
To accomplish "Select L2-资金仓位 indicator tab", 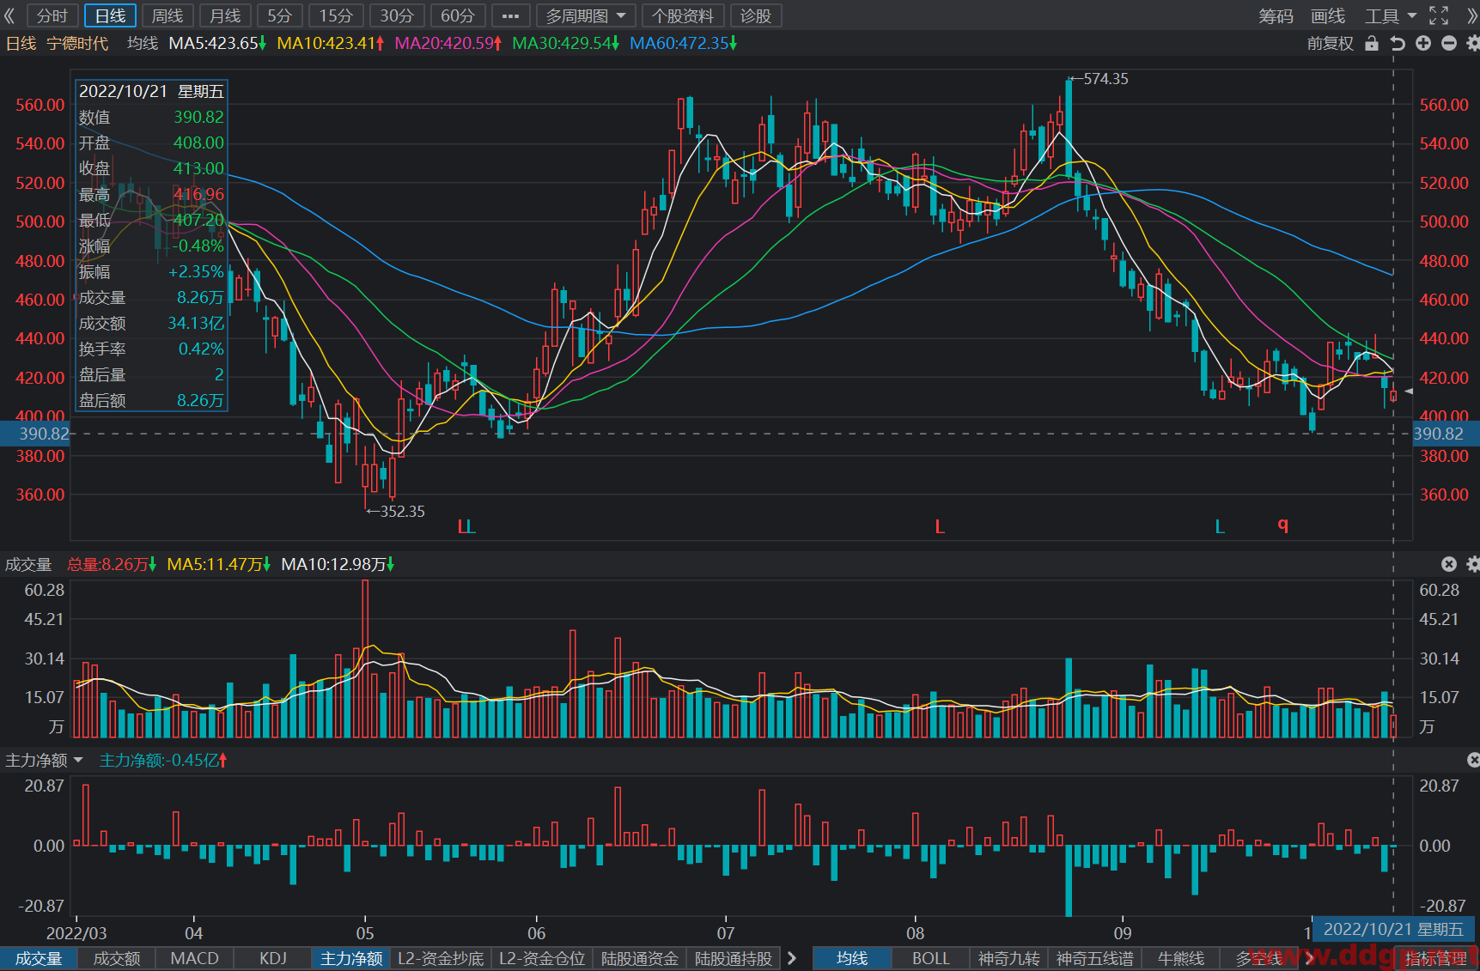I will pos(542,958).
